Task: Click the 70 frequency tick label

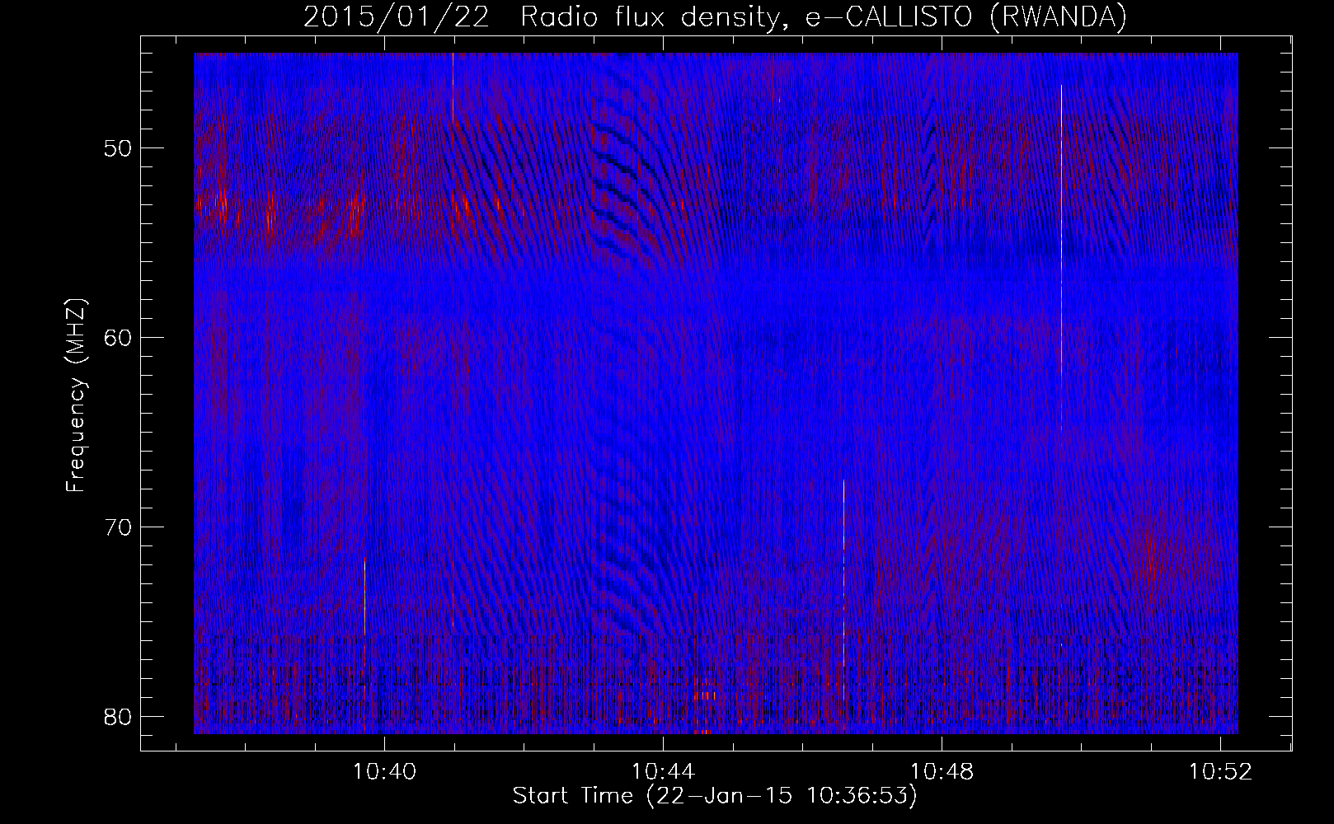Action: [119, 527]
